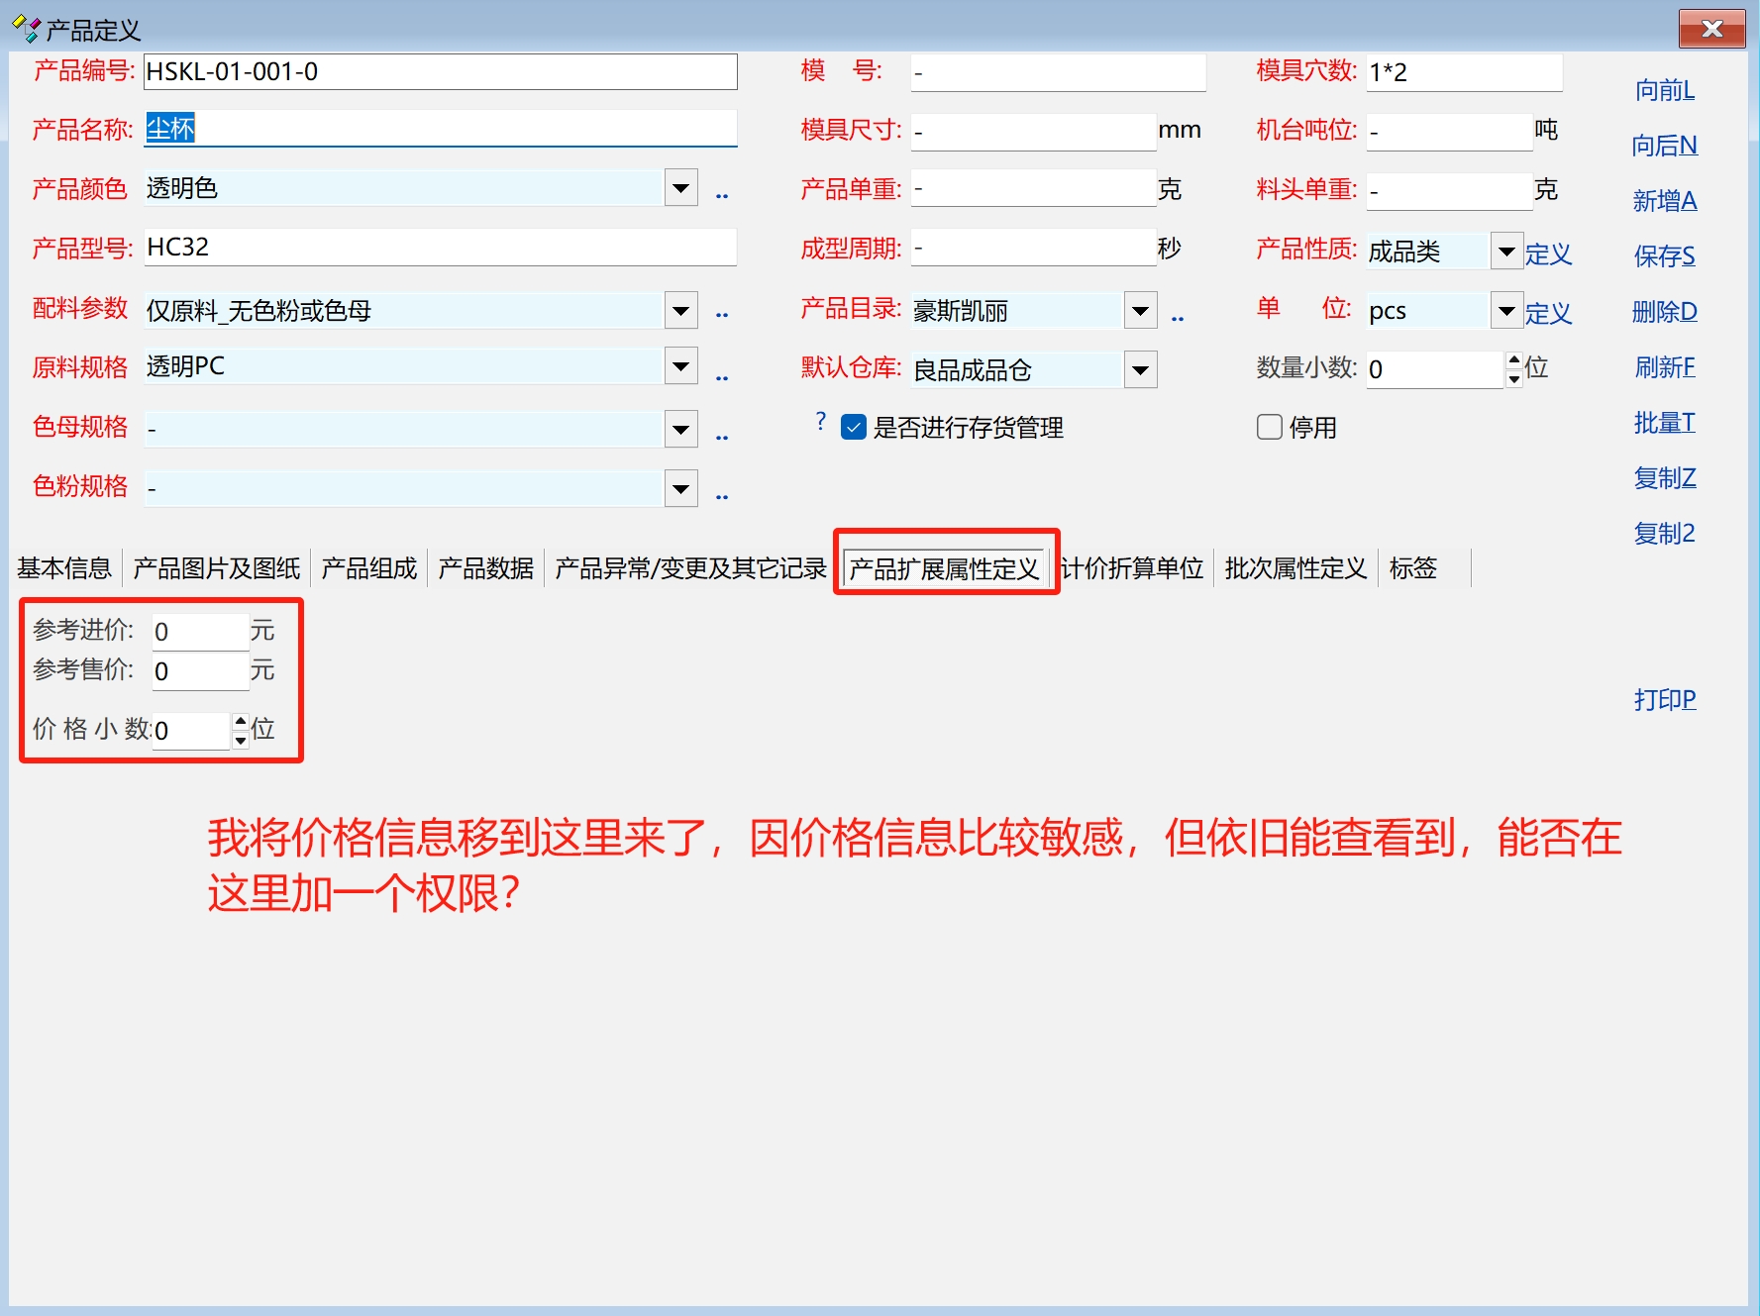Click the 保存S save link
This screenshot has width=1760, height=1316.
(1664, 256)
